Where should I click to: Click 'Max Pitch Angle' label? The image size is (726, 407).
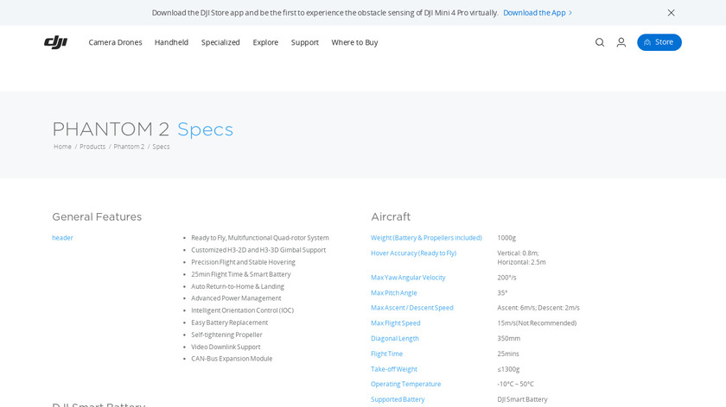tap(393, 293)
